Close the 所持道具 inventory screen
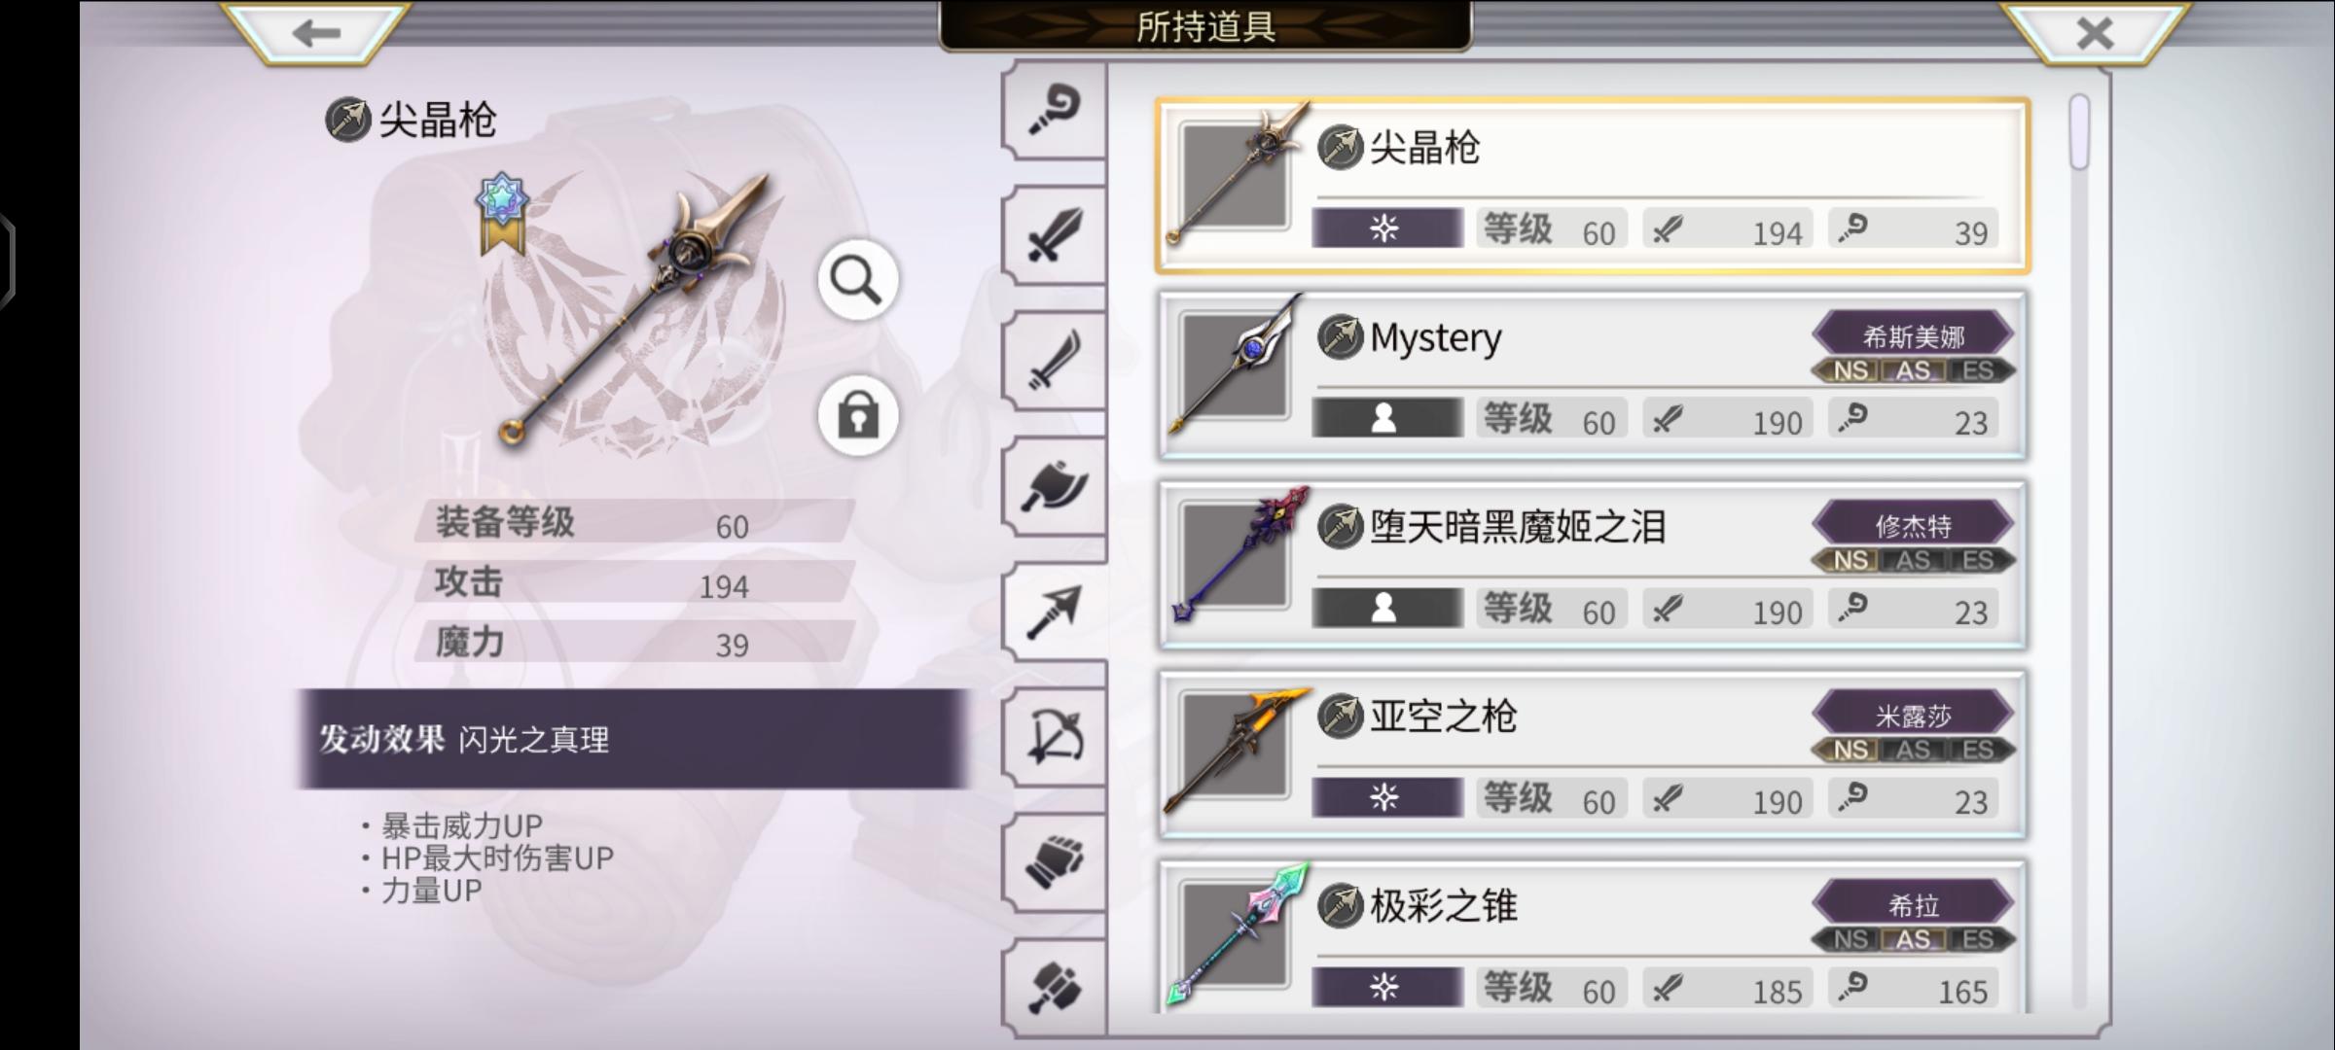The image size is (2335, 1050). pyautogui.click(x=2095, y=33)
